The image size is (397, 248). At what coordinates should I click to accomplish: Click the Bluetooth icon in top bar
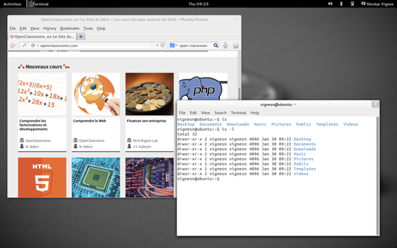click(341, 4)
